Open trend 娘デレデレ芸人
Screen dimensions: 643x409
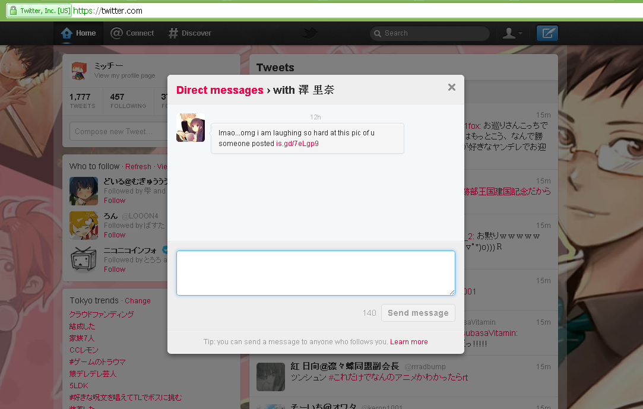pyautogui.click(x=93, y=374)
